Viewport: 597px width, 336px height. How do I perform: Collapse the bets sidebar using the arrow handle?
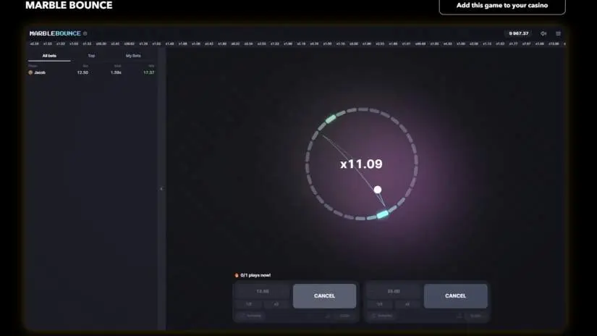click(161, 188)
